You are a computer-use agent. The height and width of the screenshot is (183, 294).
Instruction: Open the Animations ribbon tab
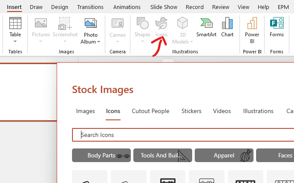[127, 7]
